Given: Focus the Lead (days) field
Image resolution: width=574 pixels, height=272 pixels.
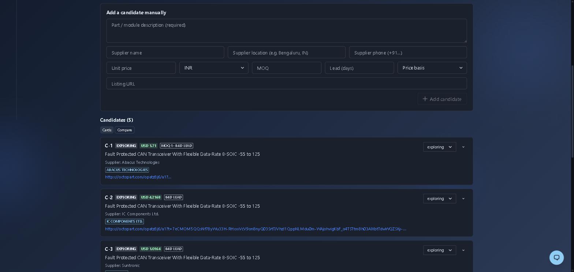Looking at the screenshot, I should click(359, 68).
